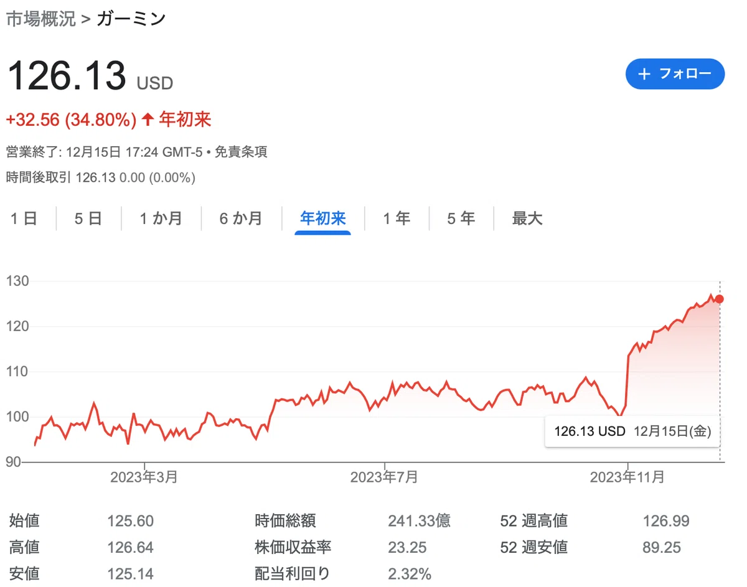Click the red endpoint dot on the chart
Image resolution: width=747 pixels, height=587 pixels.
[720, 299]
